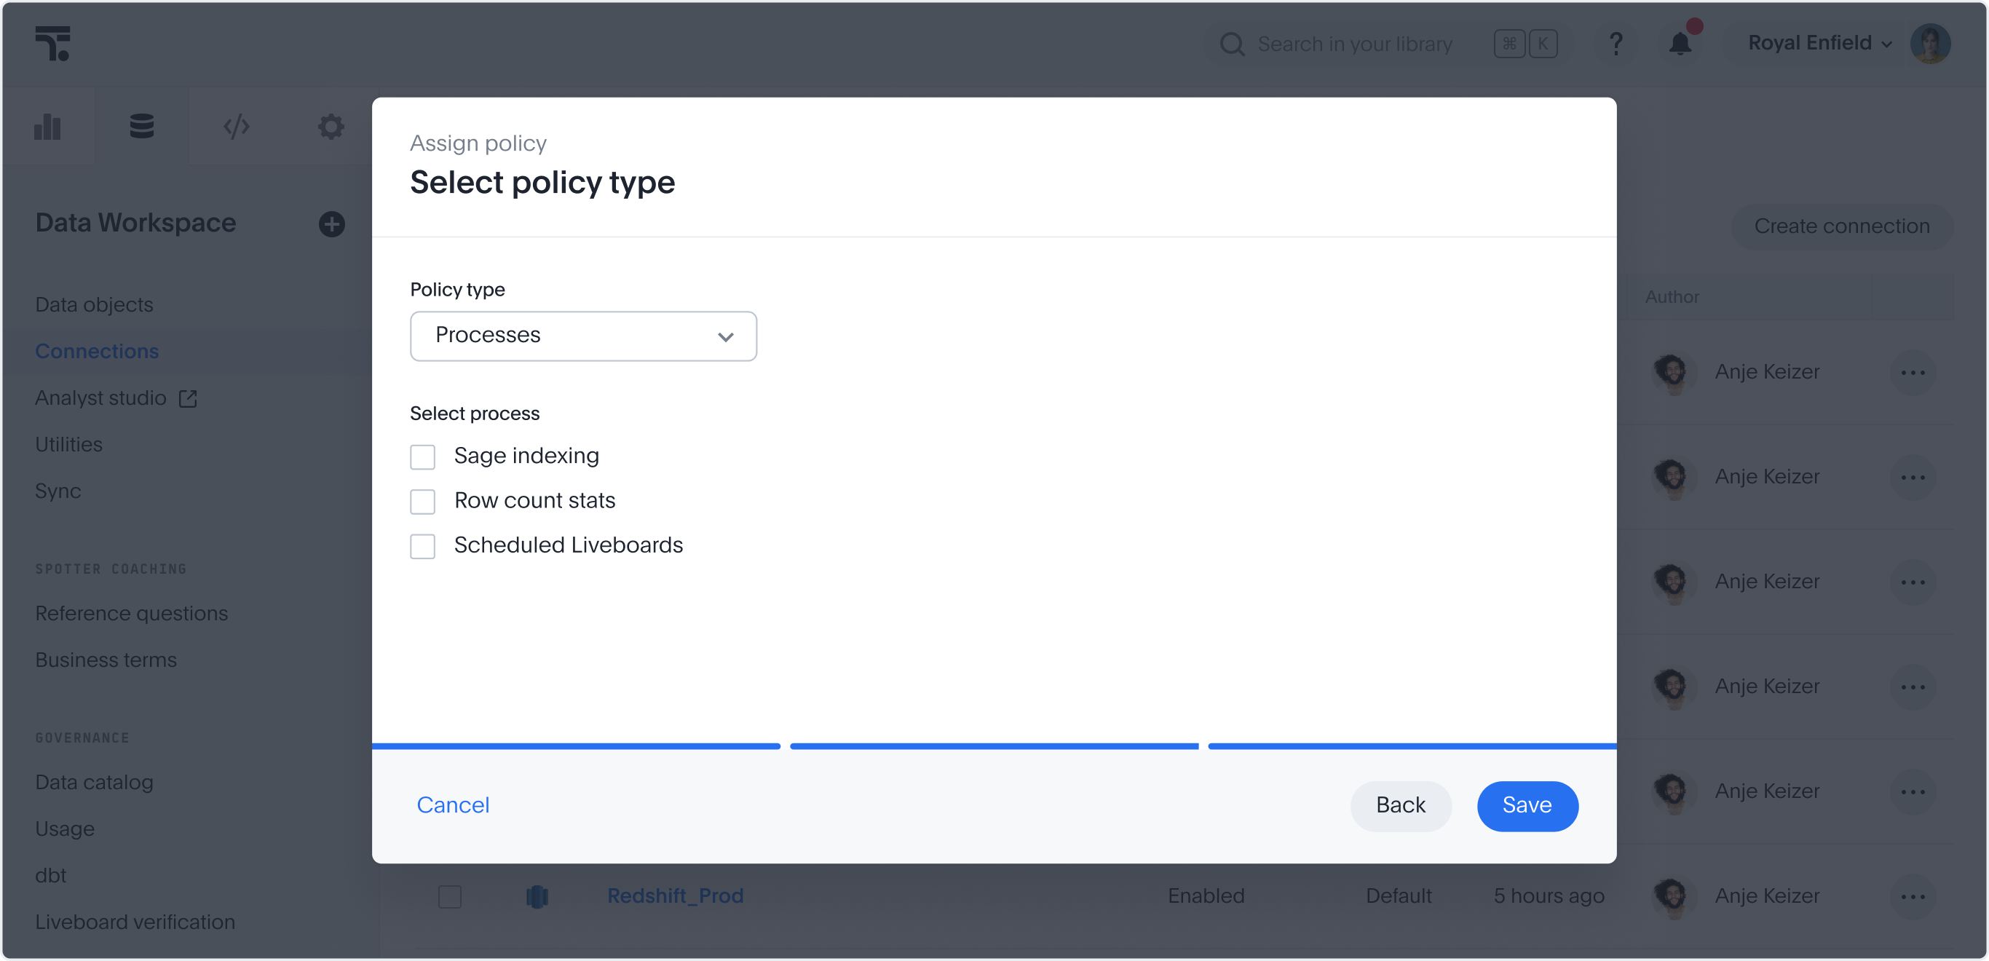The image size is (1989, 961).
Task: Click the Select policy type heading
Action: tap(543, 183)
